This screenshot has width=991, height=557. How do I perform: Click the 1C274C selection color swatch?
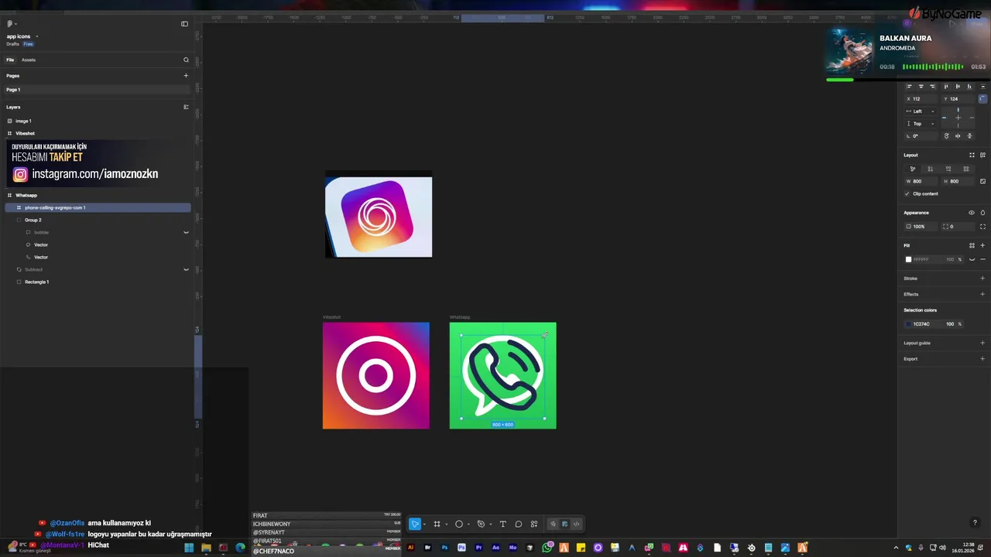coord(909,324)
